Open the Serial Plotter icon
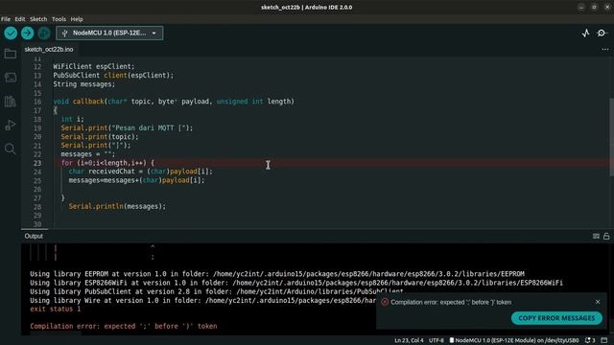Screen dimensions: 614x345 pos(585,34)
